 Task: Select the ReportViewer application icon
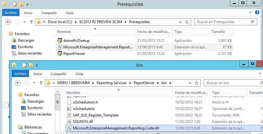click(60, 54)
